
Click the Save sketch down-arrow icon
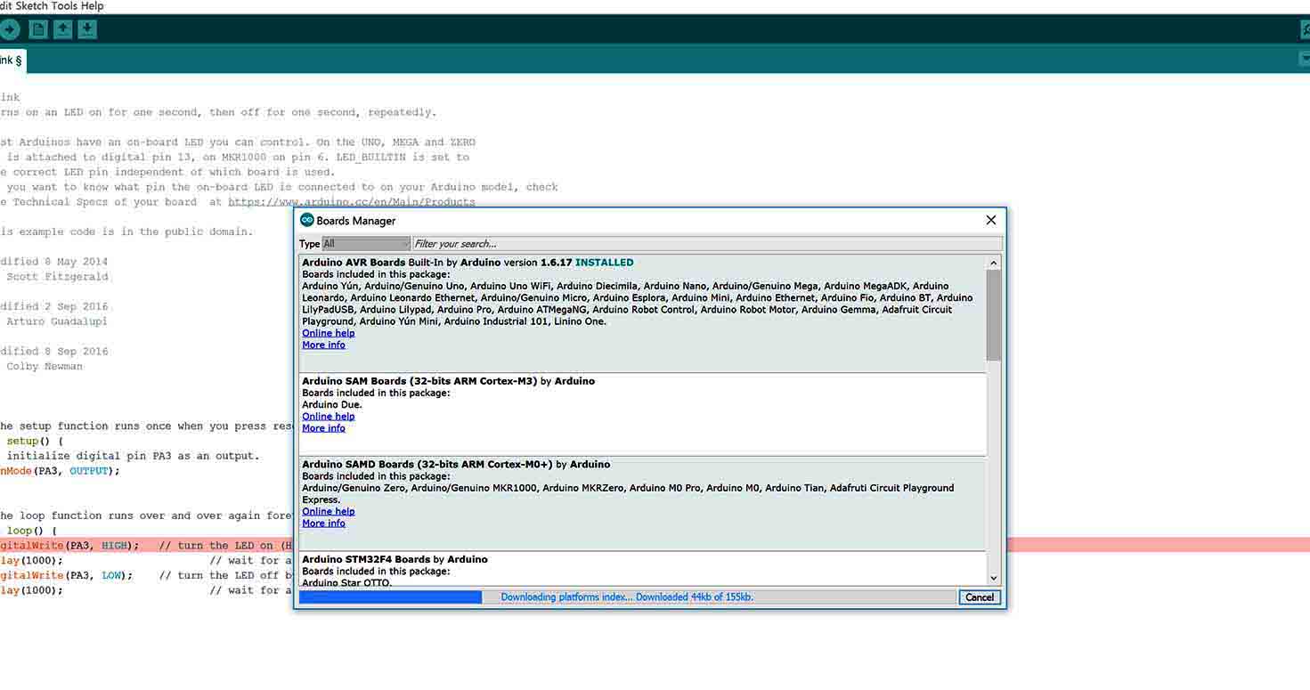[x=87, y=29]
